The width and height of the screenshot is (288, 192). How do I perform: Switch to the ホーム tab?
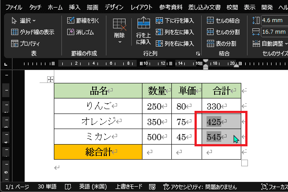click(x=55, y=8)
